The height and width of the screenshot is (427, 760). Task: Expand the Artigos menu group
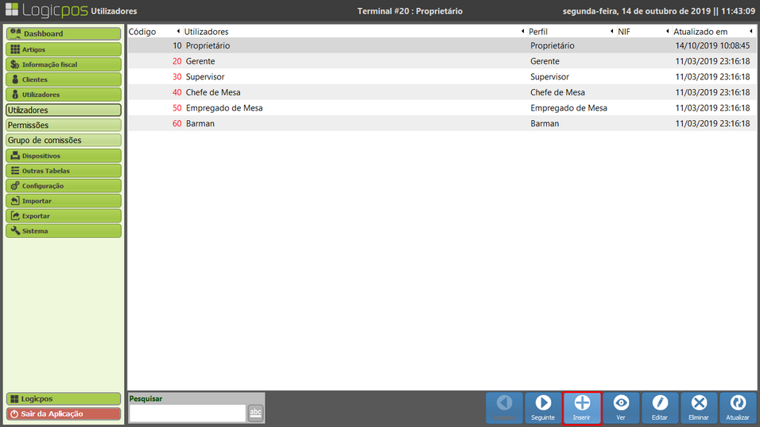pos(64,49)
